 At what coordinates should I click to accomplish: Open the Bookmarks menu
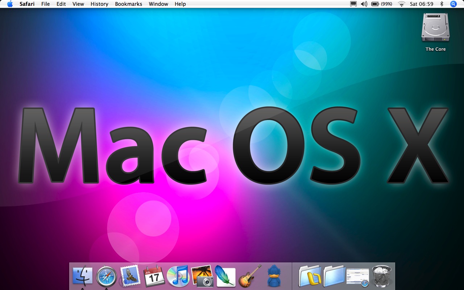click(x=129, y=4)
